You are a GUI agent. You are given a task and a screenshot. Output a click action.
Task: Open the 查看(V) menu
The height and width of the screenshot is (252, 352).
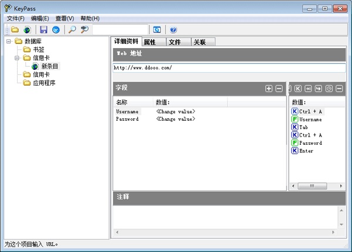coord(65,19)
